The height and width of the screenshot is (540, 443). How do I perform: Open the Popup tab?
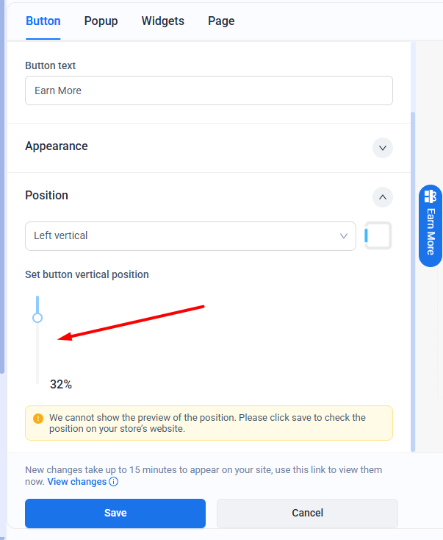click(x=101, y=21)
